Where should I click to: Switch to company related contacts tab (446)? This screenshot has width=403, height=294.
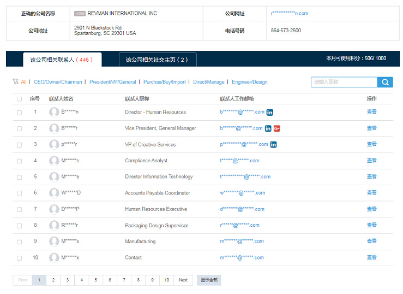click(62, 60)
